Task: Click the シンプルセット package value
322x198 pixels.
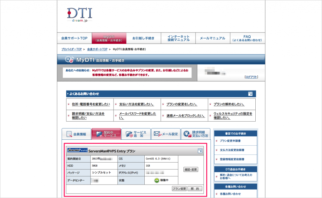Action: point(102,173)
